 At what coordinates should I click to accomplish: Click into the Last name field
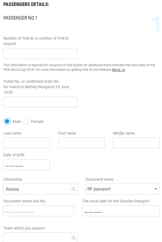coord(27,143)
